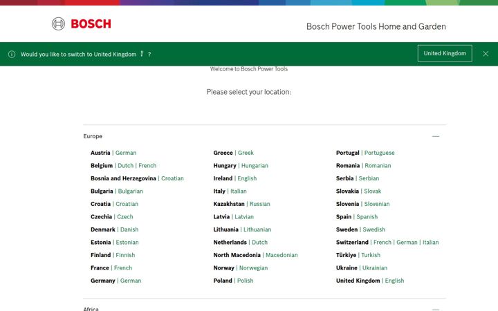Open Slovenia Slovenian site
The height and width of the screenshot is (311, 498).
click(x=377, y=204)
